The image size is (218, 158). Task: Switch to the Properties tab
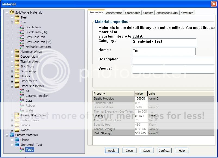pyautogui.click(x=96, y=12)
